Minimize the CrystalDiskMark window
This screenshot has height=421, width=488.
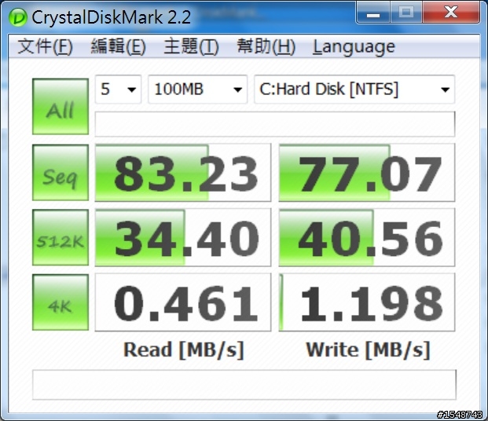[x=372, y=13]
